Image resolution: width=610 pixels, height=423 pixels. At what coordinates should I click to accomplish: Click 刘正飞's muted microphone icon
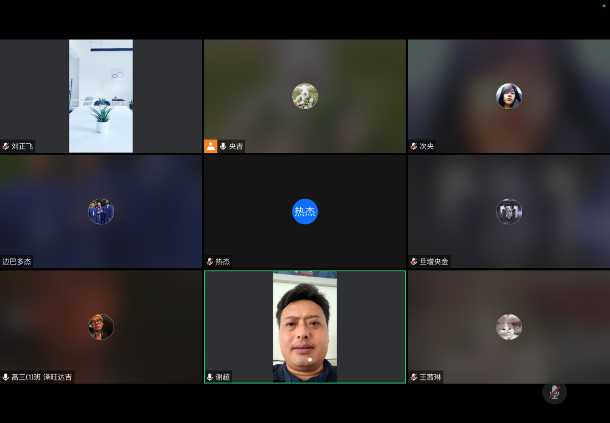(x=6, y=146)
